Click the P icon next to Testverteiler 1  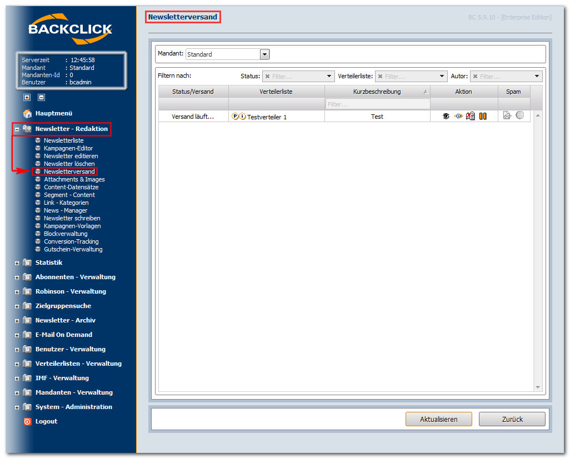tap(235, 116)
